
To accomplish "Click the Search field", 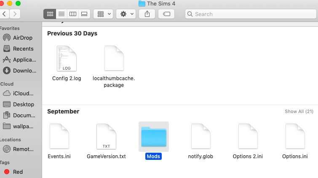I will (251, 14).
